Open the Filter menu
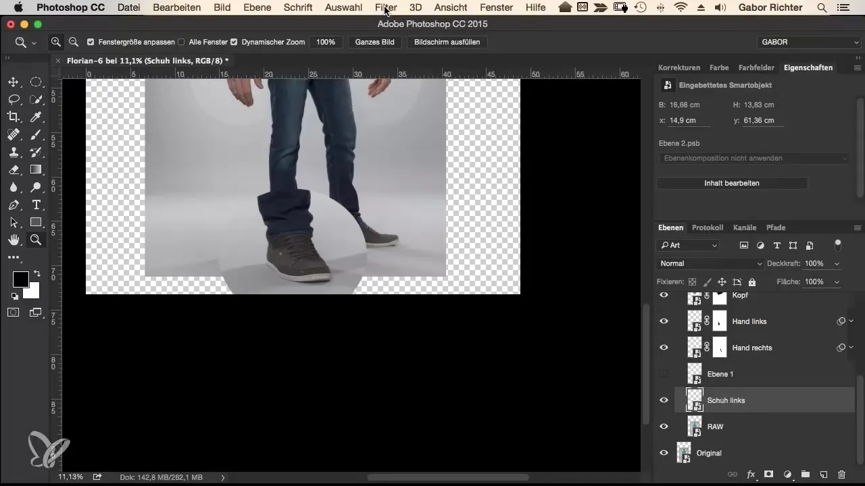Image resolution: width=865 pixels, height=486 pixels. (386, 7)
